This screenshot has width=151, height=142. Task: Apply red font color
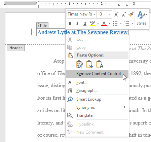(104, 24)
